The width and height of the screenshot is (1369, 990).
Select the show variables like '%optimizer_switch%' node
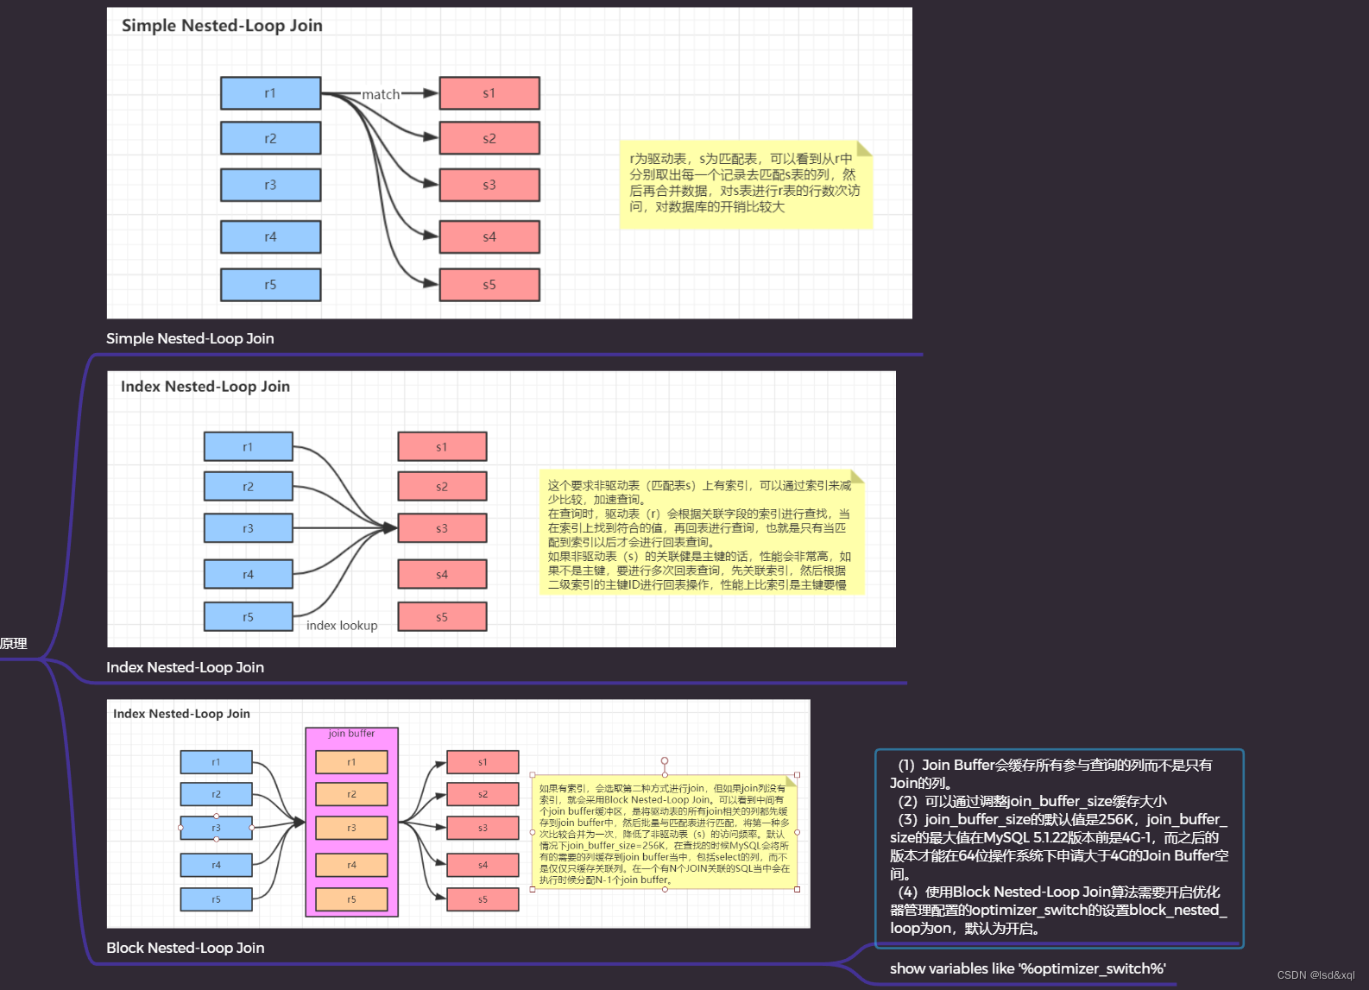(x=1027, y=968)
